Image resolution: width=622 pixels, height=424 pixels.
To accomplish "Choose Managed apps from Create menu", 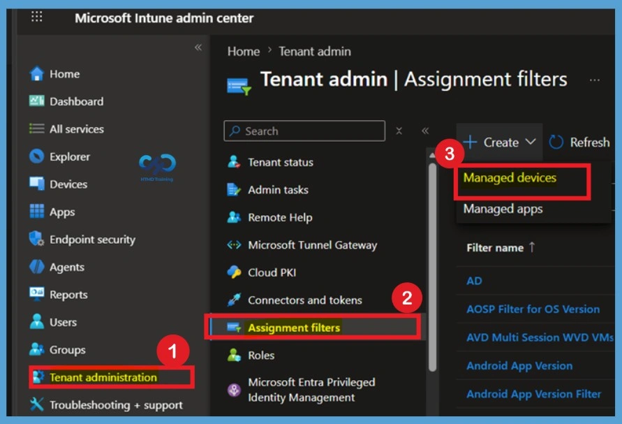I will click(x=503, y=209).
